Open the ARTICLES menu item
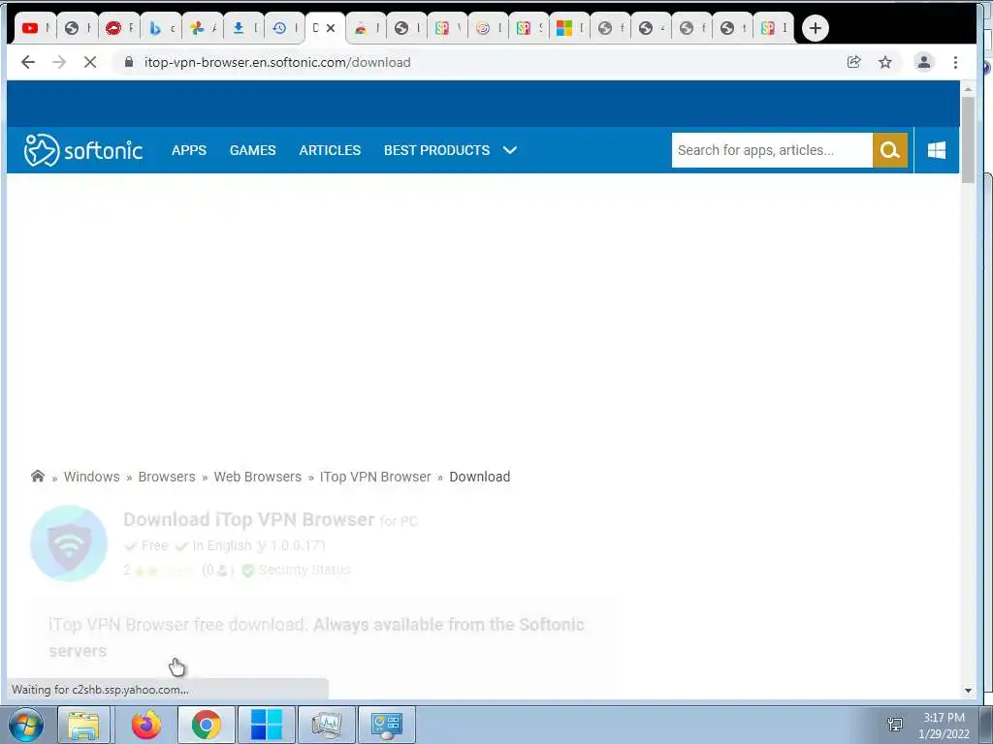This screenshot has height=744, width=993. coord(330,150)
